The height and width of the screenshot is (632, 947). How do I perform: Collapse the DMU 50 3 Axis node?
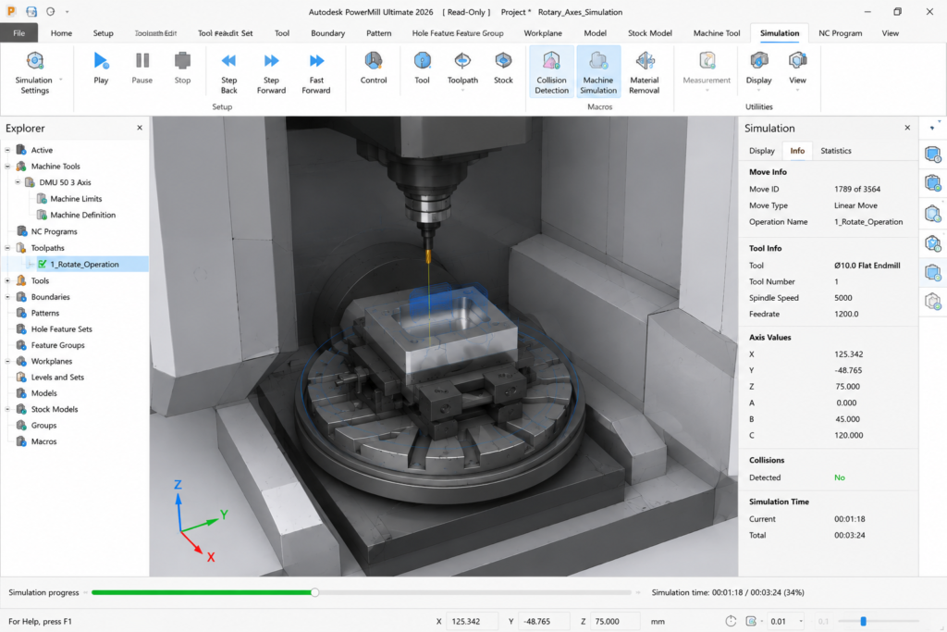point(18,182)
